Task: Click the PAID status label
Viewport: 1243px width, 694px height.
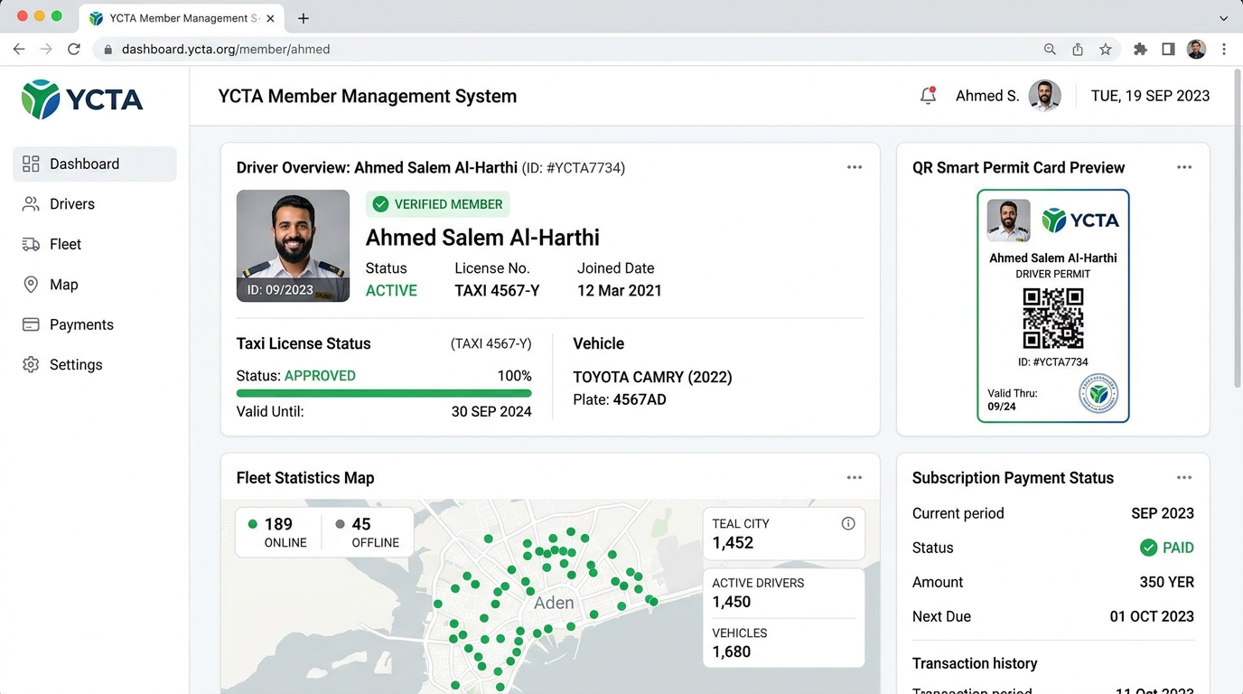Action: [1167, 548]
